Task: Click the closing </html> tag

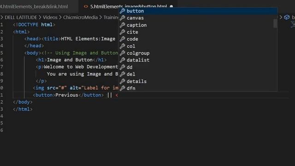Action: point(23,109)
